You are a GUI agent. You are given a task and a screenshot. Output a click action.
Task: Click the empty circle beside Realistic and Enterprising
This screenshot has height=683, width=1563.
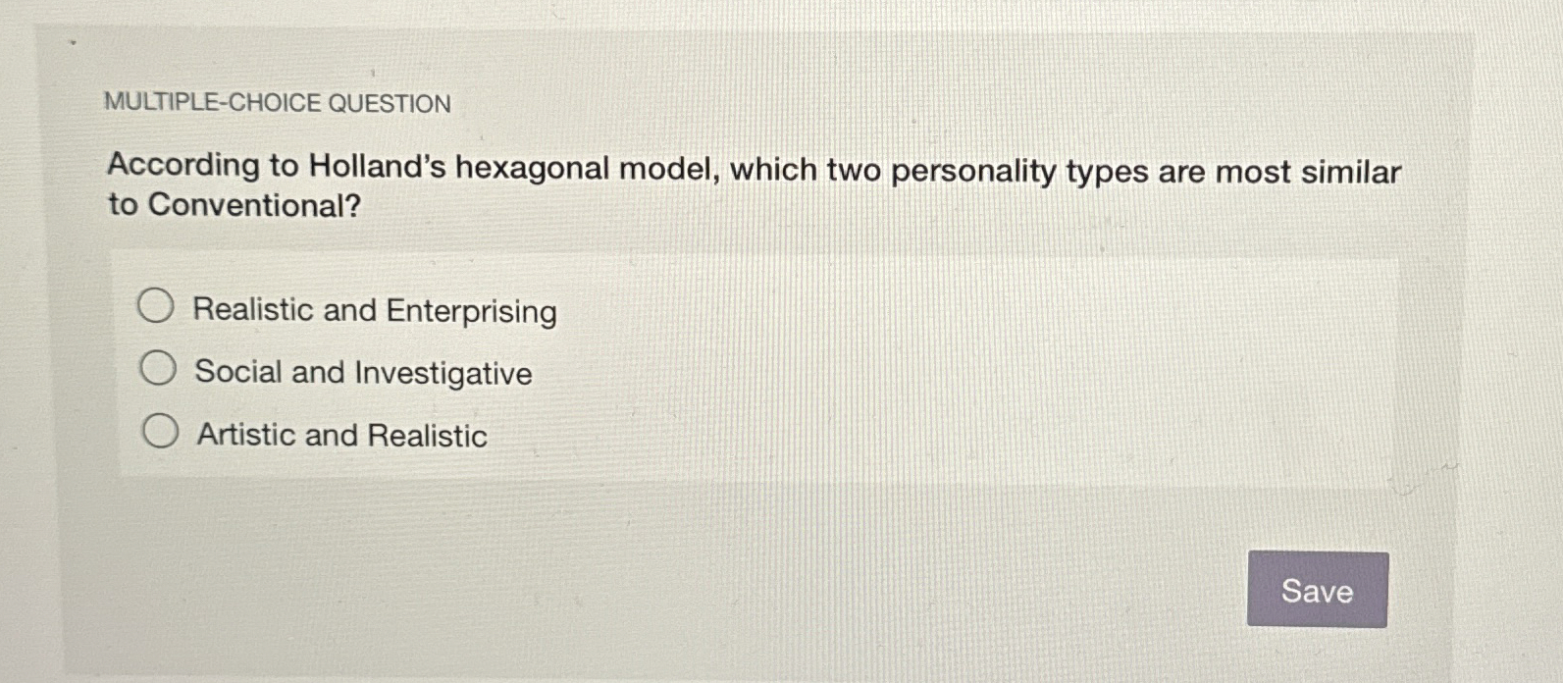pyautogui.click(x=157, y=304)
